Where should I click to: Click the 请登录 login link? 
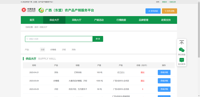pyautogui.click(x=164, y=2)
